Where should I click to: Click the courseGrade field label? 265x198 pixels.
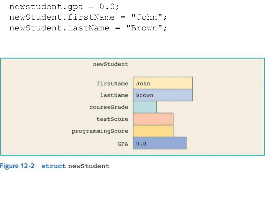109,107
